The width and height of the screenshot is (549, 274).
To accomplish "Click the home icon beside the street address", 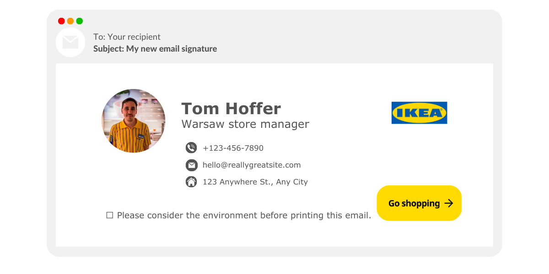I will pyautogui.click(x=191, y=182).
